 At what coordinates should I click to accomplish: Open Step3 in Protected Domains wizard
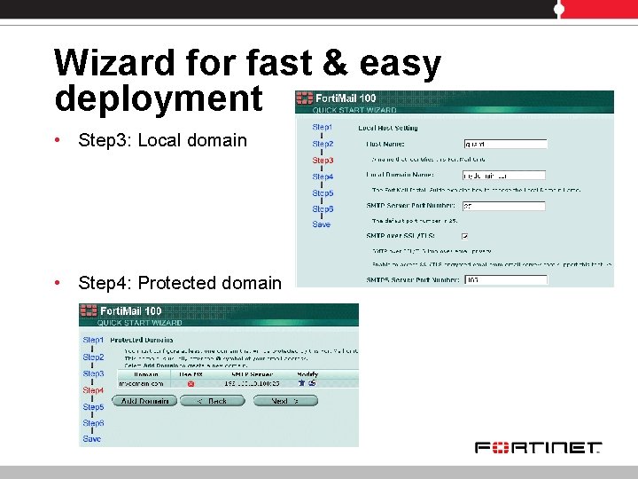click(93, 373)
